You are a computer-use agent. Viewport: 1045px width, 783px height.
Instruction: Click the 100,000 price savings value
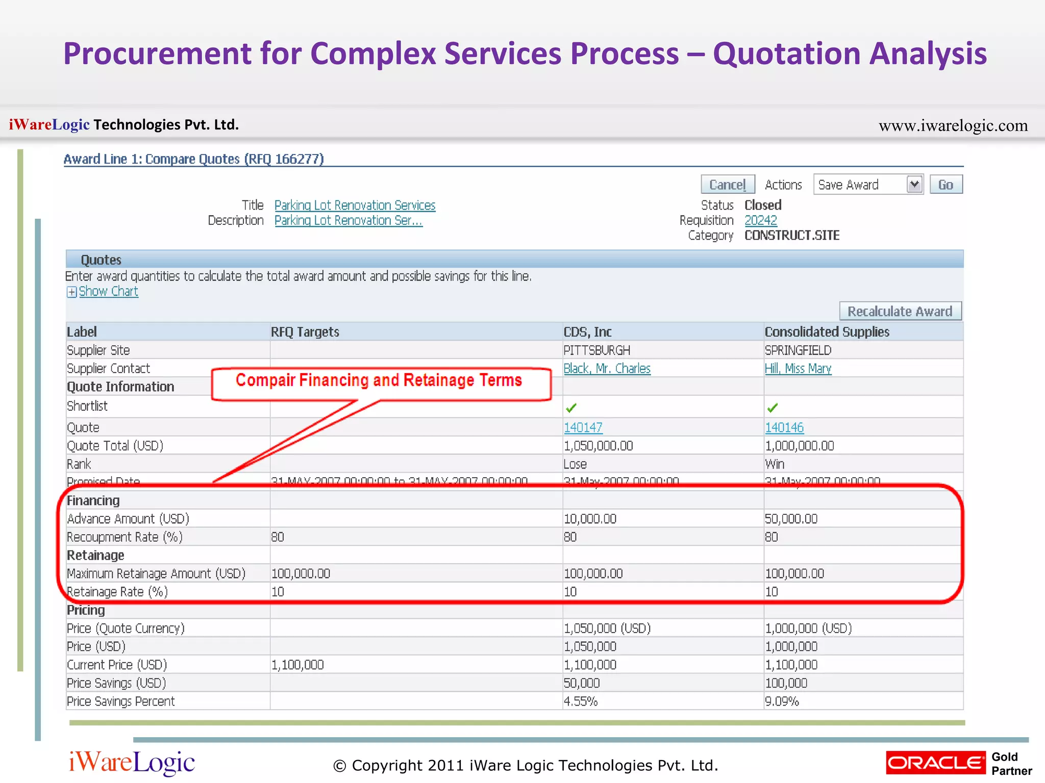(x=786, y=683)
